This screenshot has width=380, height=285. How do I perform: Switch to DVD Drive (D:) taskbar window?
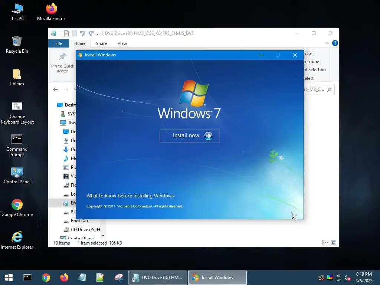(x=158, y=278)
